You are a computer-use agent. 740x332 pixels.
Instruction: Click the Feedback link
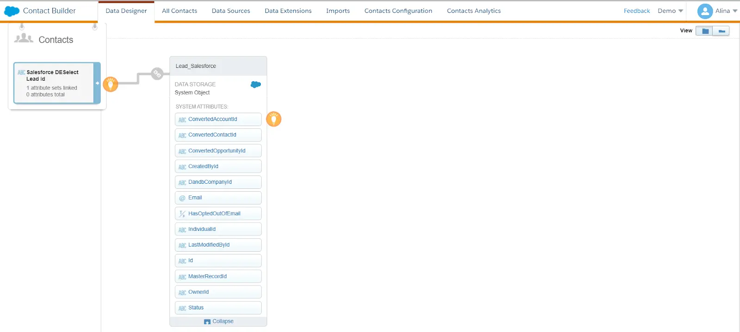[636, 11]
